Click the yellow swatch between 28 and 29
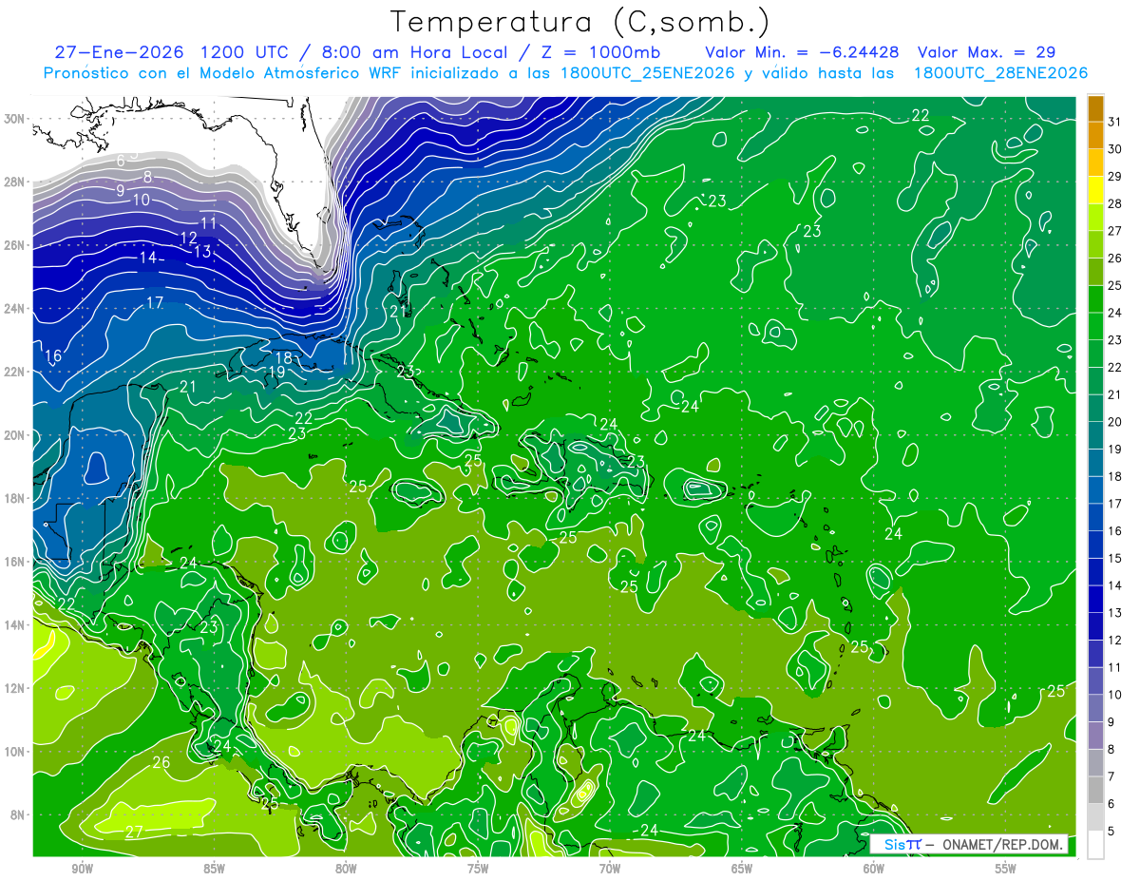1140x881 pixels. click(1095, 191)
